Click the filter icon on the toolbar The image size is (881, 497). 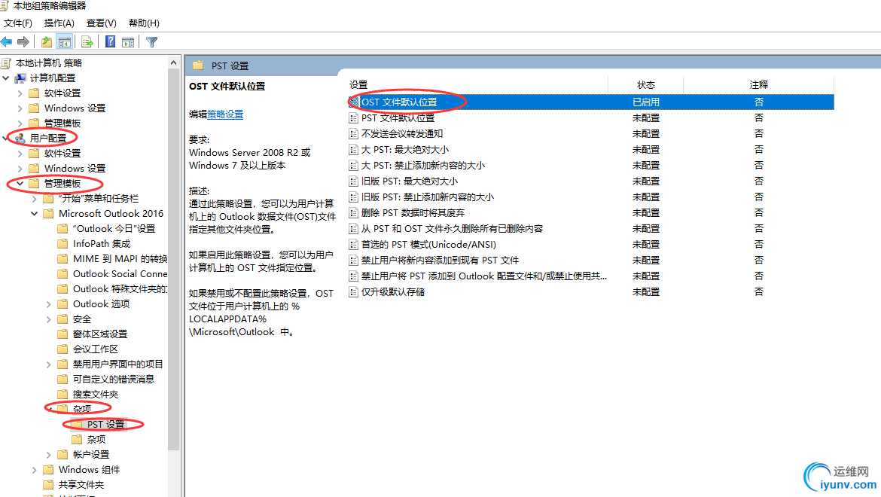pos(151,41)
